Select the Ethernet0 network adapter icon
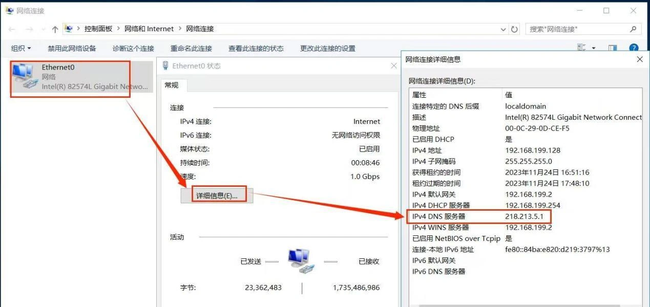The image size is (650, 307). (24, 77)
